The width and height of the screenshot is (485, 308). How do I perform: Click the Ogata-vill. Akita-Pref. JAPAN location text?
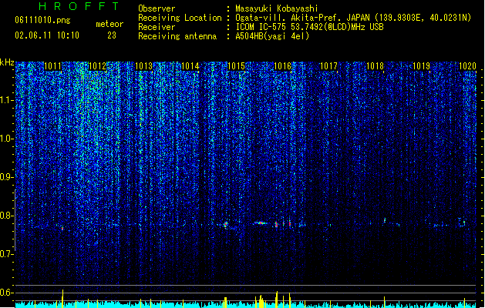coord(353,18)
